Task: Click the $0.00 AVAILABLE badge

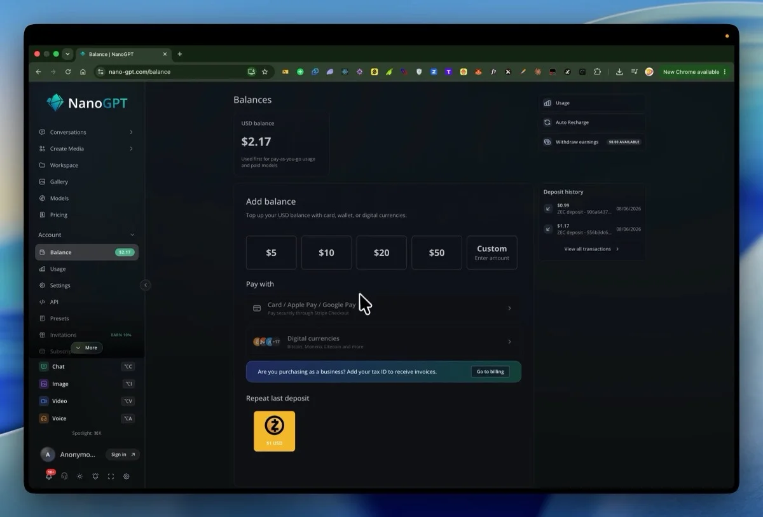Action: click(x=624, y=142)
